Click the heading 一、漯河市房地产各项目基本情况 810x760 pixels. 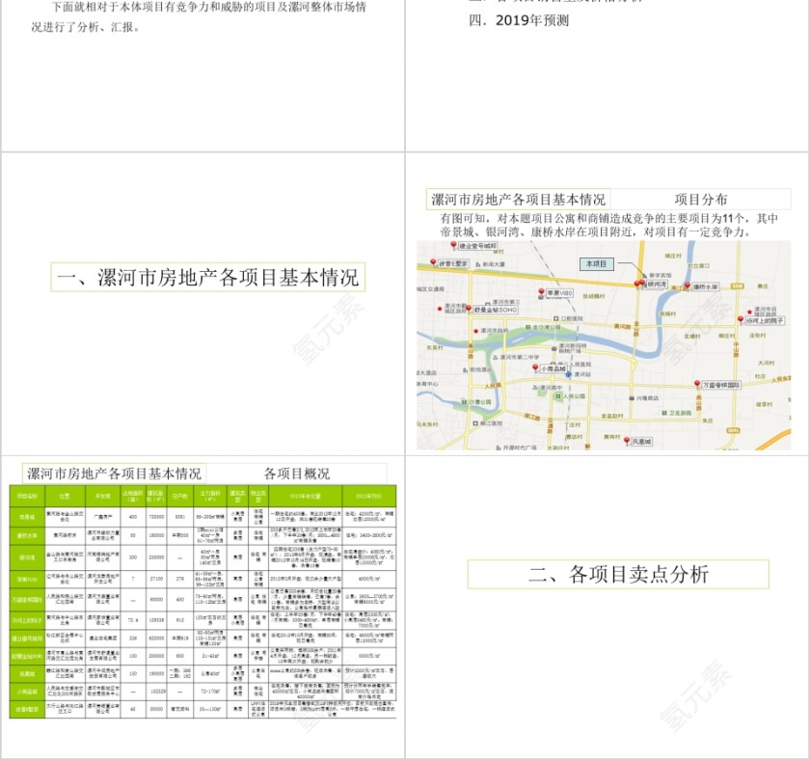209,277
